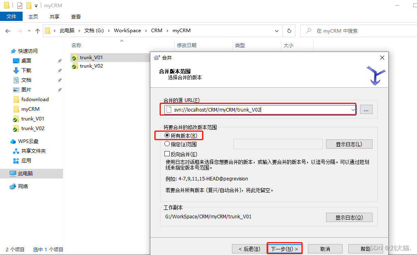This screenshot has width=417, height=255.
Task: Open the quick access toolbar customize arrow
Action: click(x=36, y=6)
